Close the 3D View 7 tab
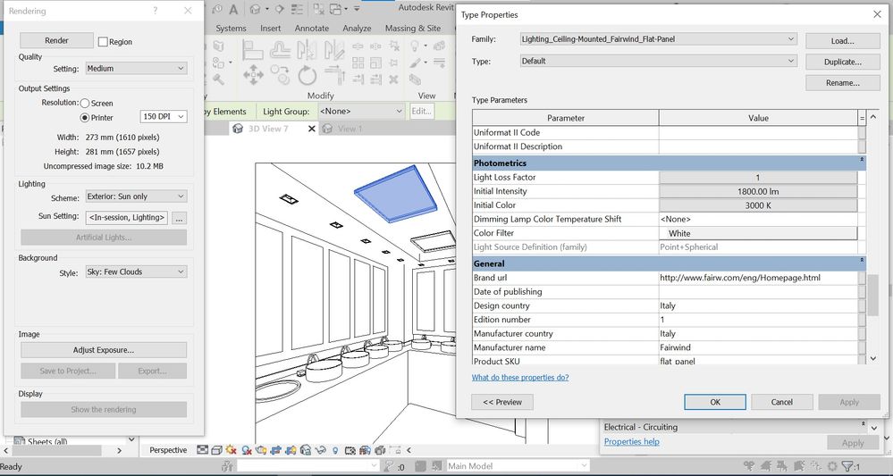 pos(311,129)
